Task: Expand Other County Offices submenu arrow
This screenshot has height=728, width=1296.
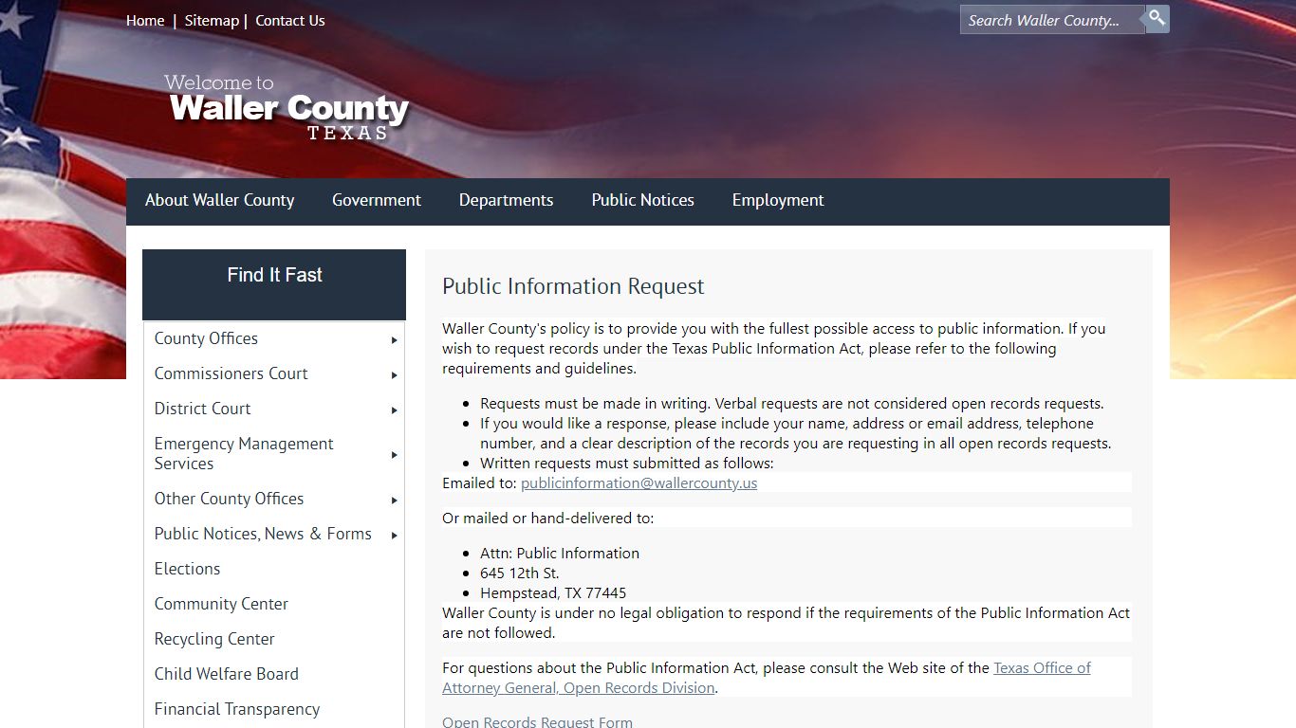Action: pyautogui.click(x=394, y=500)
